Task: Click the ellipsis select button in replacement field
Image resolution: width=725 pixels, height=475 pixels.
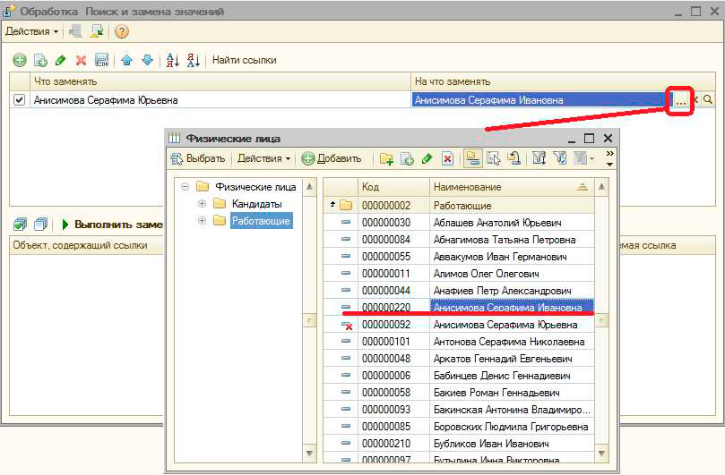Action: click(x=681, y=100)
